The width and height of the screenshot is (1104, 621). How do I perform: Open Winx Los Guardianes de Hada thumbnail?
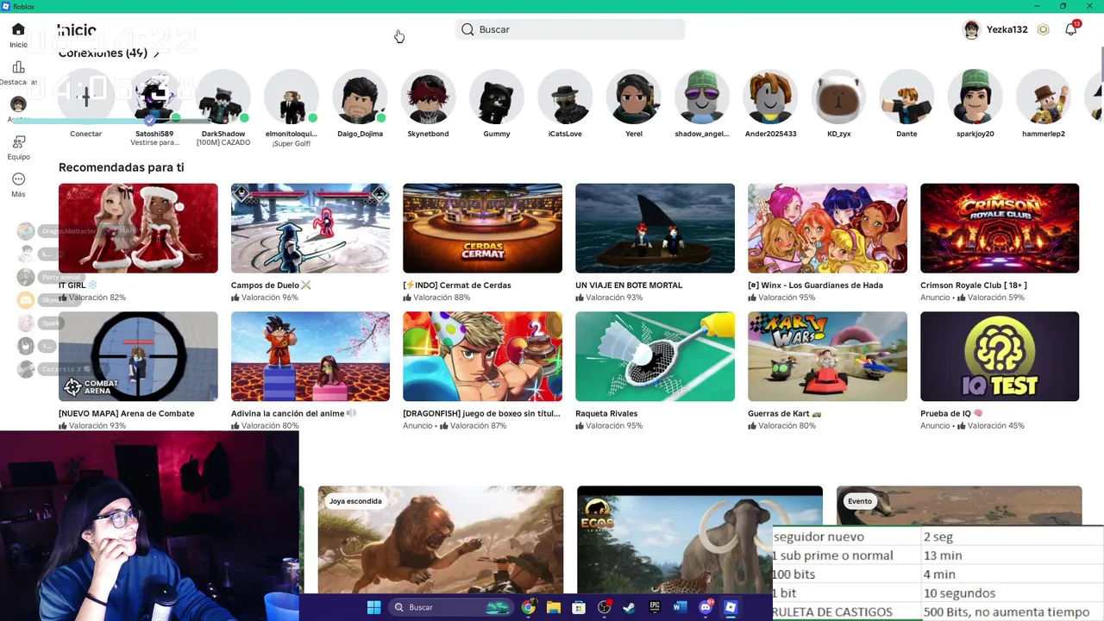(827, 228)
